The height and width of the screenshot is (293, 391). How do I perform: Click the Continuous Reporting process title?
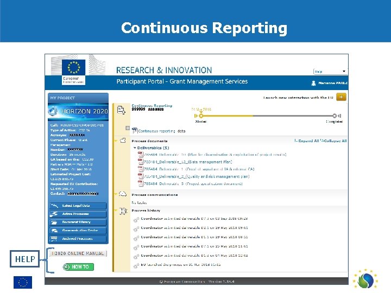tap(152, 105)
